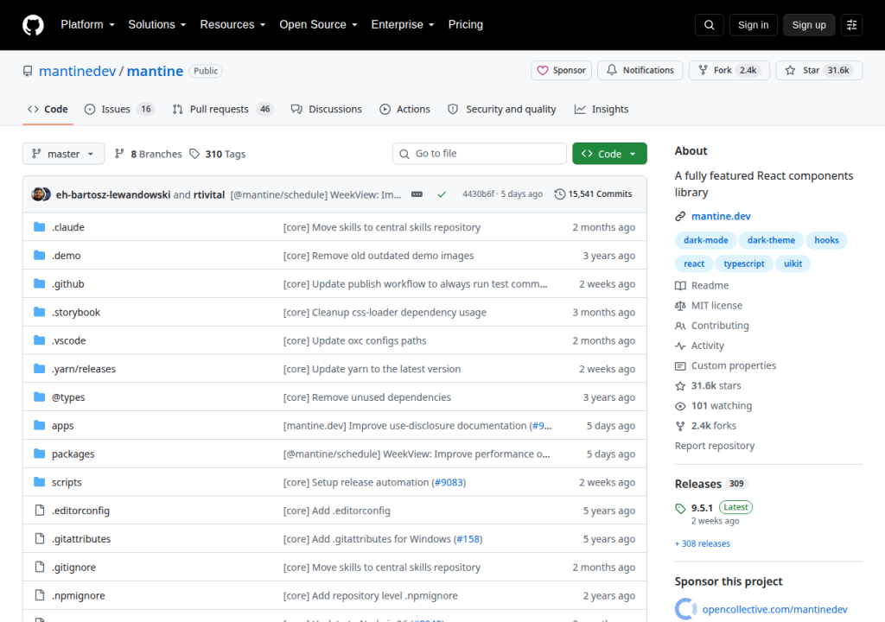Viewport: 885px width, 622px height.
Task: Click the typescript topic tag
Action: (x=744, y=263)
